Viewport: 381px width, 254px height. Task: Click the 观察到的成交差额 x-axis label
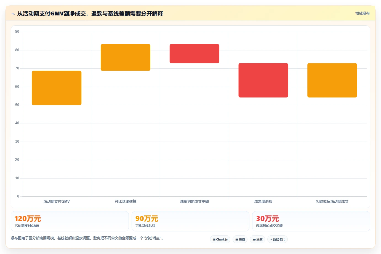195,201
